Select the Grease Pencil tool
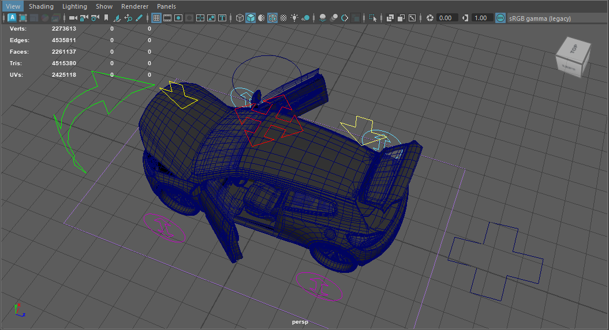609x330 pixels. click(139, 18)
